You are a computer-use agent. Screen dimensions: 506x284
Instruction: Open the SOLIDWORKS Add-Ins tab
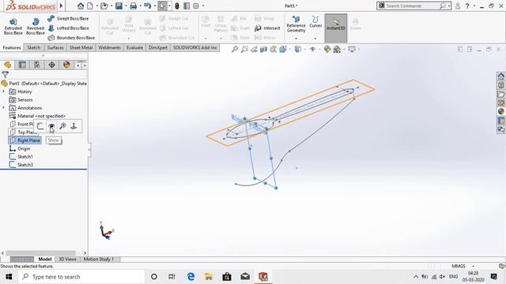click(x=194, y=47)
